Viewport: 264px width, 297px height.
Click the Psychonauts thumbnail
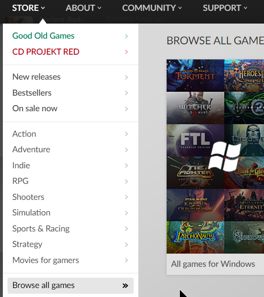(x=195, y=237)
